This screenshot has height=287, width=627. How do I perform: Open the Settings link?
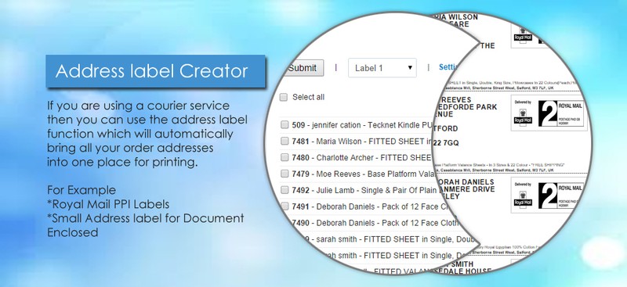[448, 67]
